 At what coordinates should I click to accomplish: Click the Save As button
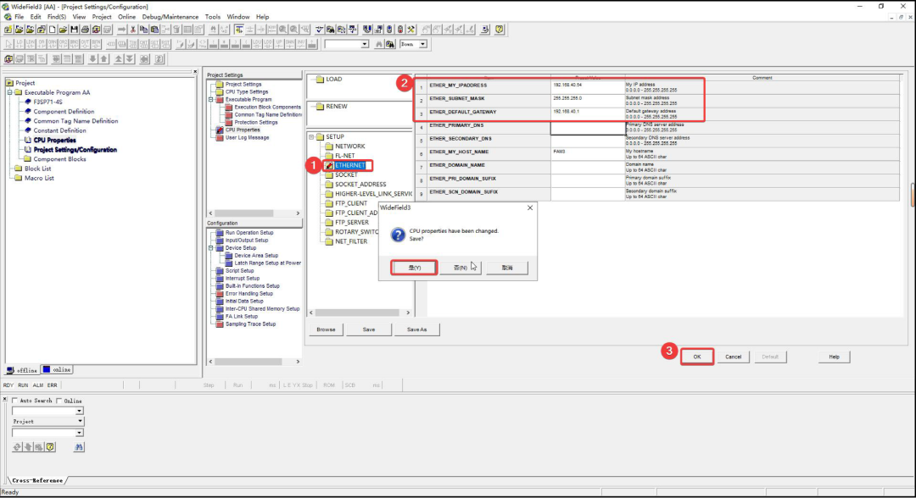click(x=416, y=329)
